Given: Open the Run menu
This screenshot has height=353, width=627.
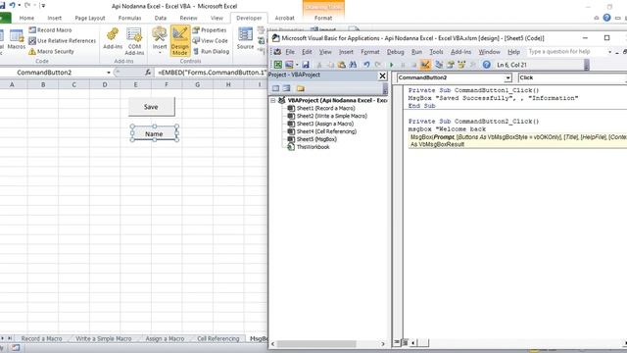Looking at the screenshot, I should (x=416, y=52).
